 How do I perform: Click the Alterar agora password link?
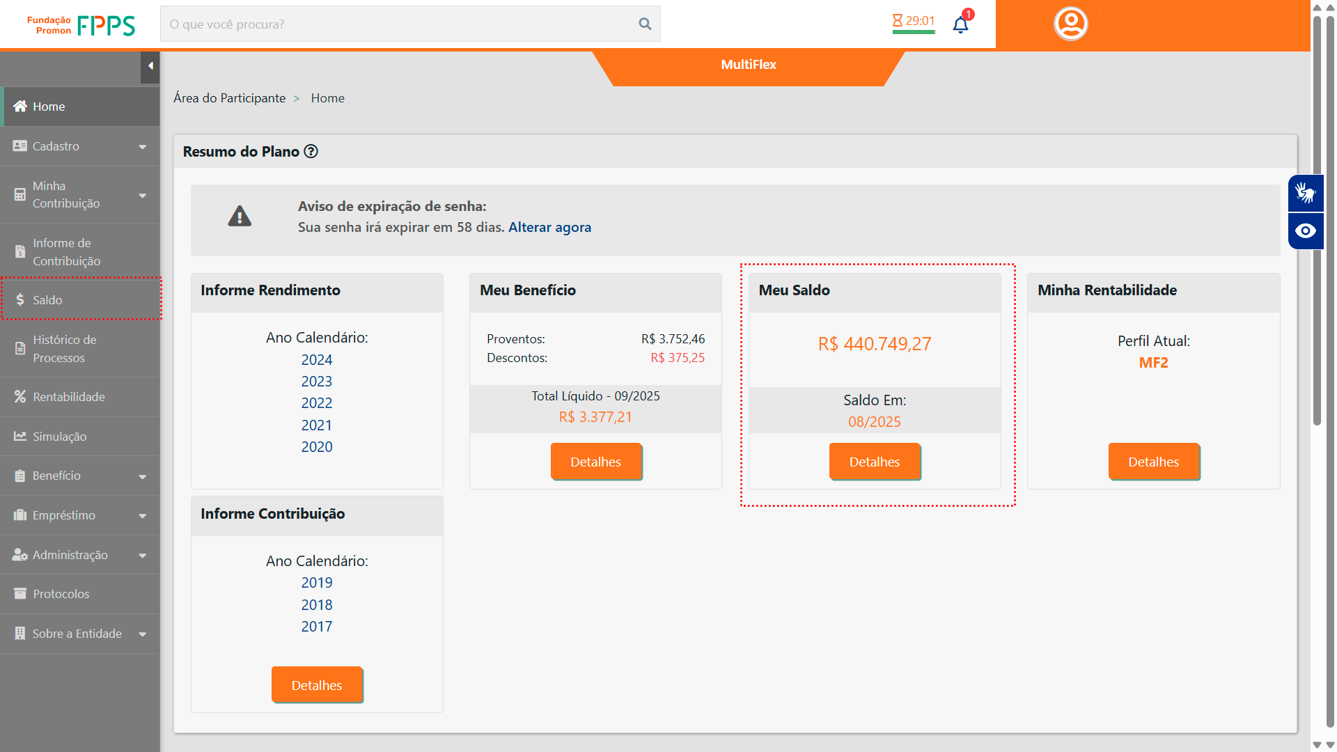point(549,228)
